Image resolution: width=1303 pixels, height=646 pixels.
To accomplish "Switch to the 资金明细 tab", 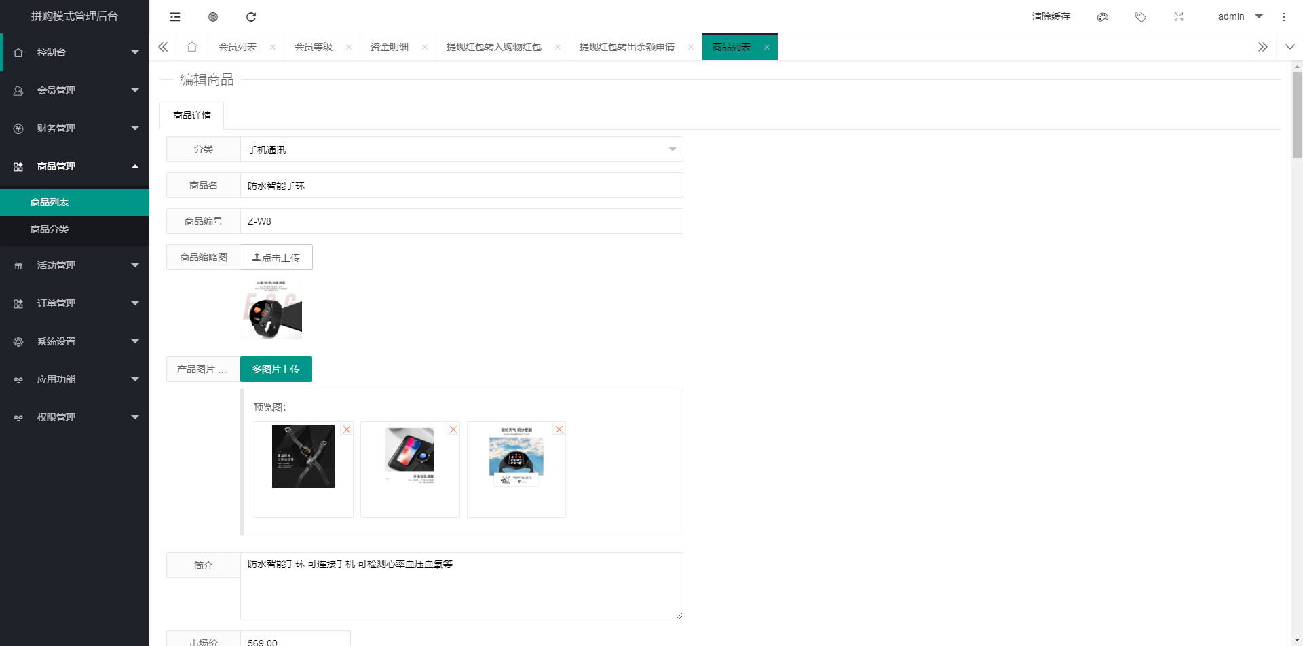I will tap(390, 47).
